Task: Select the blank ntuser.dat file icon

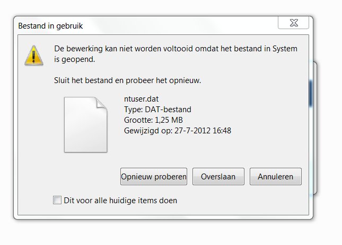Action: 85,125
